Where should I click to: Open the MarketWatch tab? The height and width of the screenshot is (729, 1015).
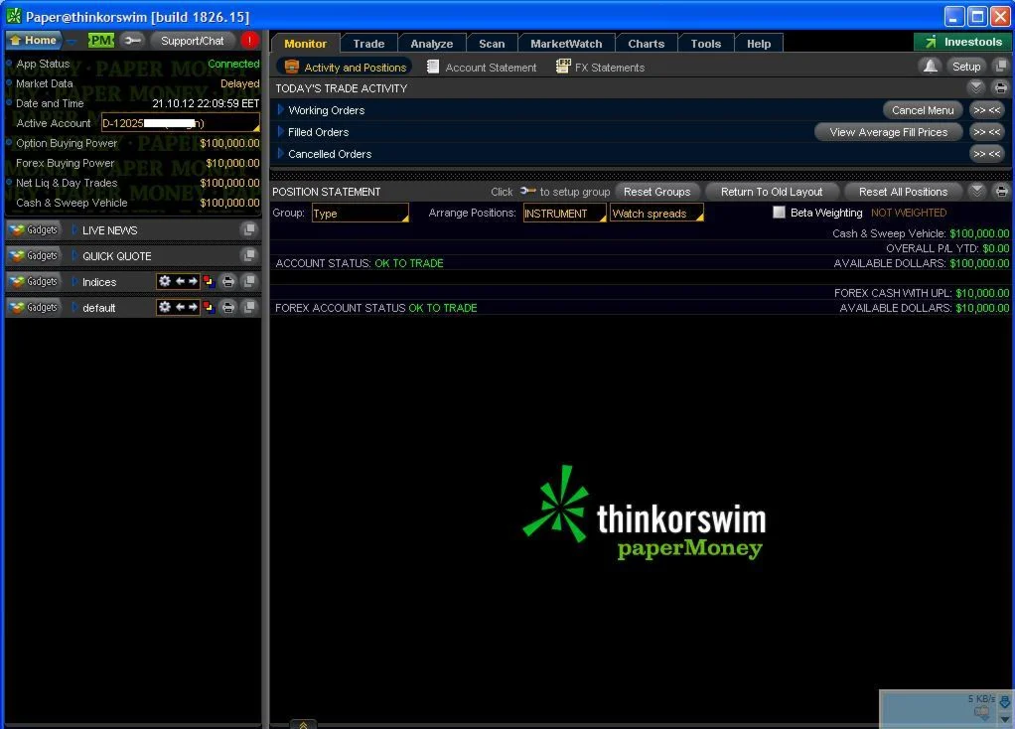(x=566, y=44)
